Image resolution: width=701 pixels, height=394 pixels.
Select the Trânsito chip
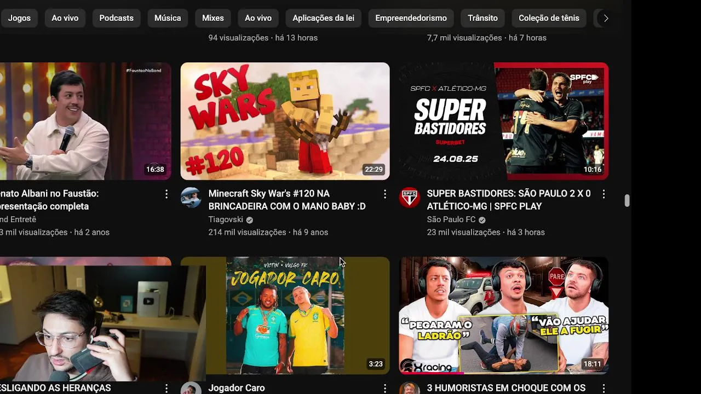click(482, 18)
